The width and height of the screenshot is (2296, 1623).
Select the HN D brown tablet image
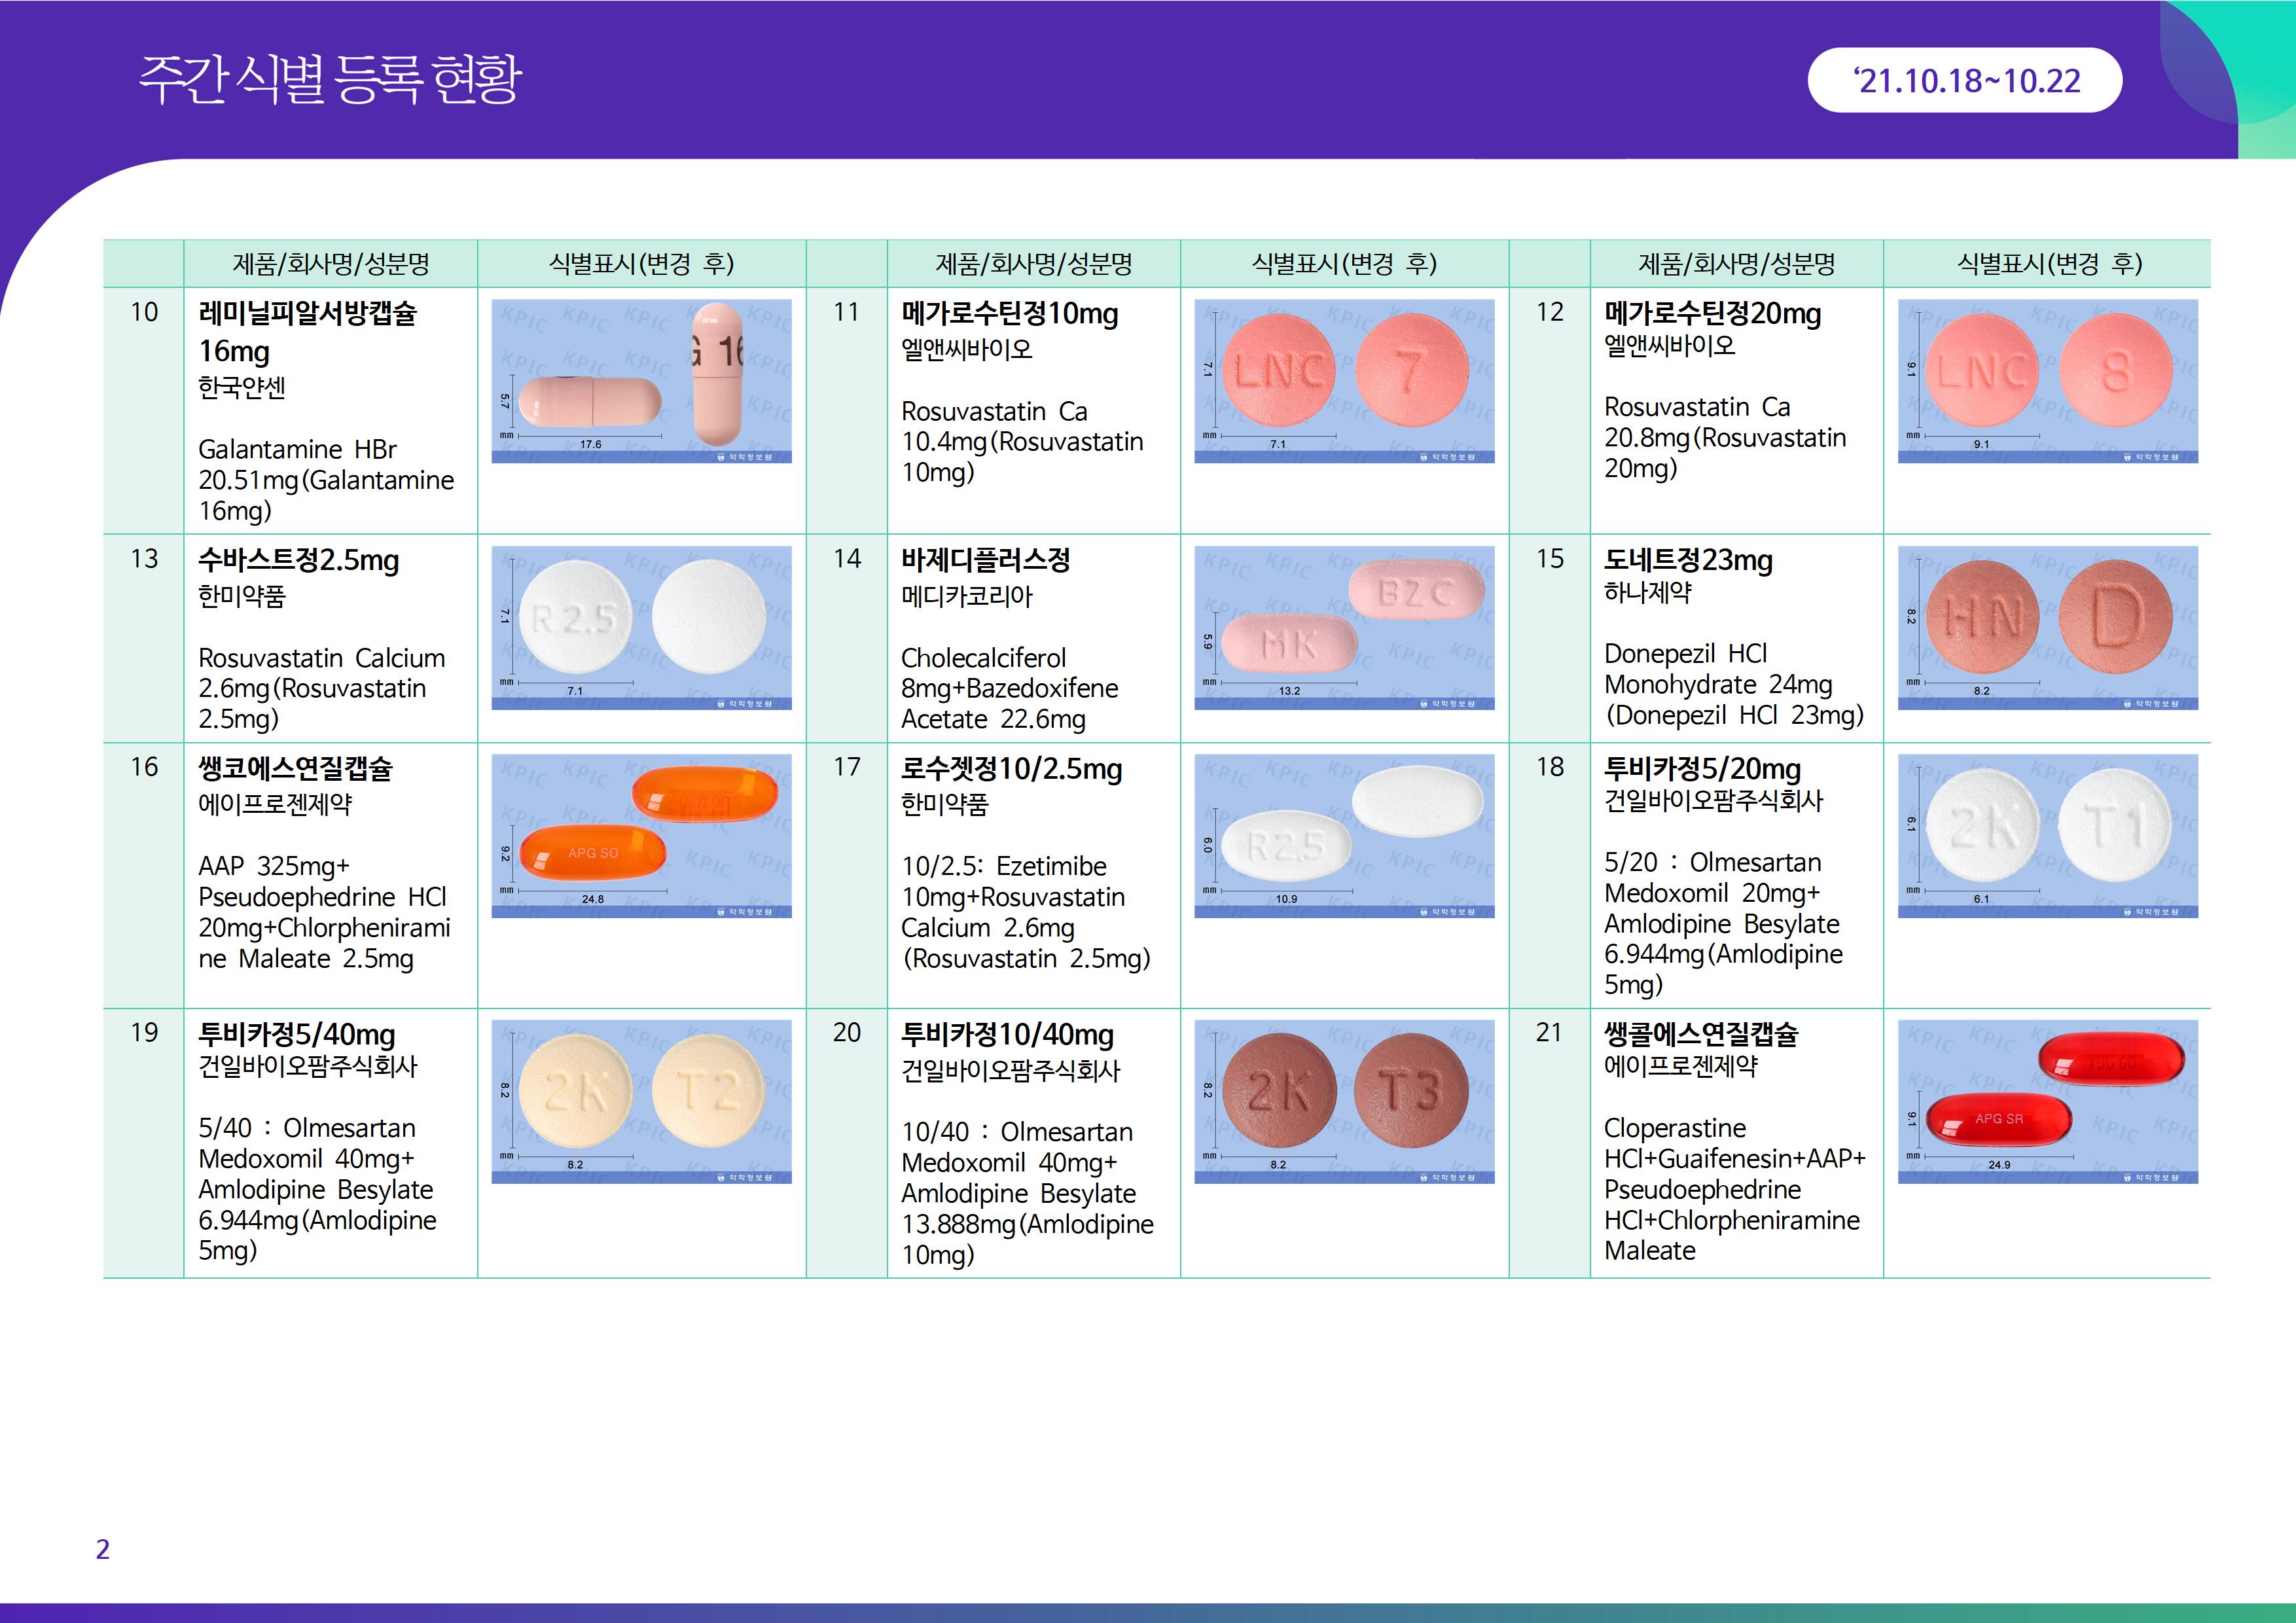tap(2047, 627)
